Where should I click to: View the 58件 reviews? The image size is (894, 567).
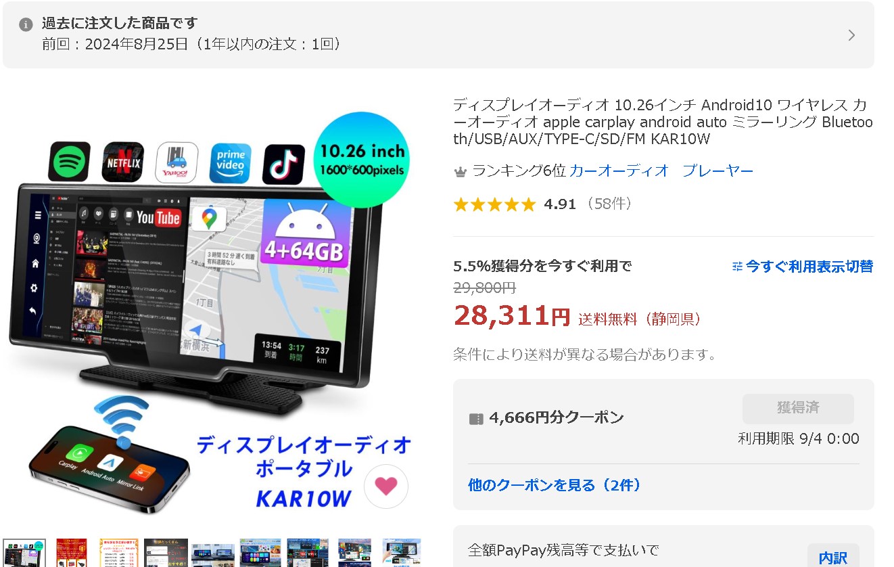point(609,204)
